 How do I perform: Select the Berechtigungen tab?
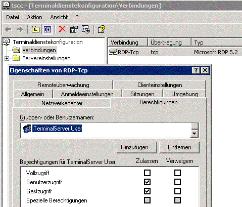[x=159, y=102]
